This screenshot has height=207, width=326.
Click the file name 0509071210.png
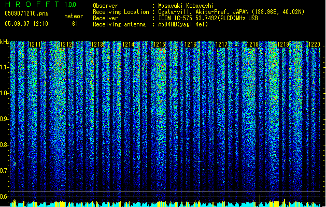pos(26,13)
